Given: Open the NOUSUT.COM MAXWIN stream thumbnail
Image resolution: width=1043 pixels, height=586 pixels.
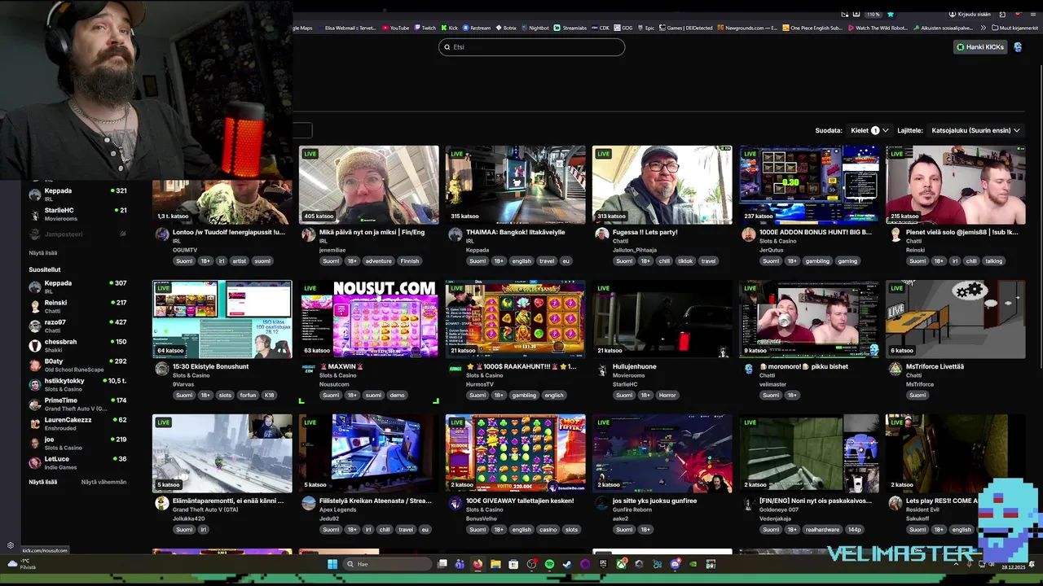Looking at the screenshot, I should pyautogui.click(x=368, y=319).
